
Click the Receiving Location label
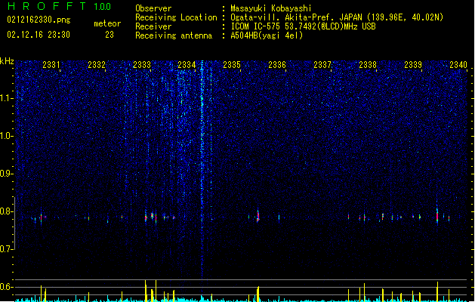(x=176, y=17)
